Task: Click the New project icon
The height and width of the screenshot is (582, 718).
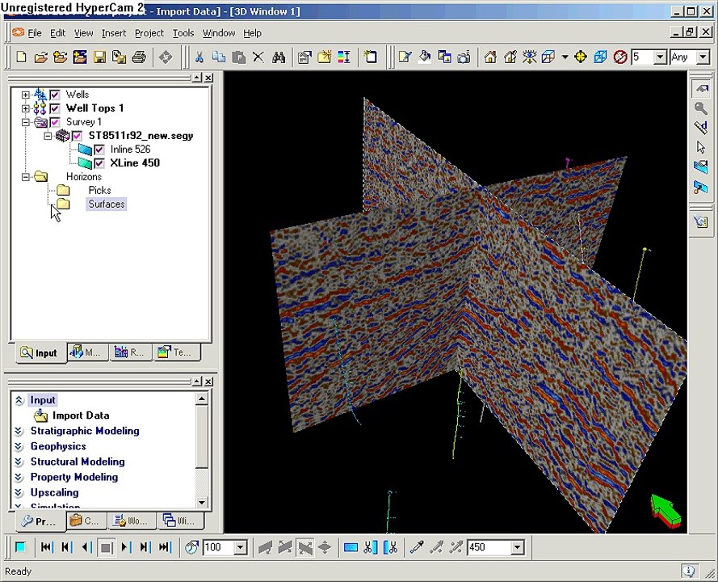Action: (x=21, y=57)
